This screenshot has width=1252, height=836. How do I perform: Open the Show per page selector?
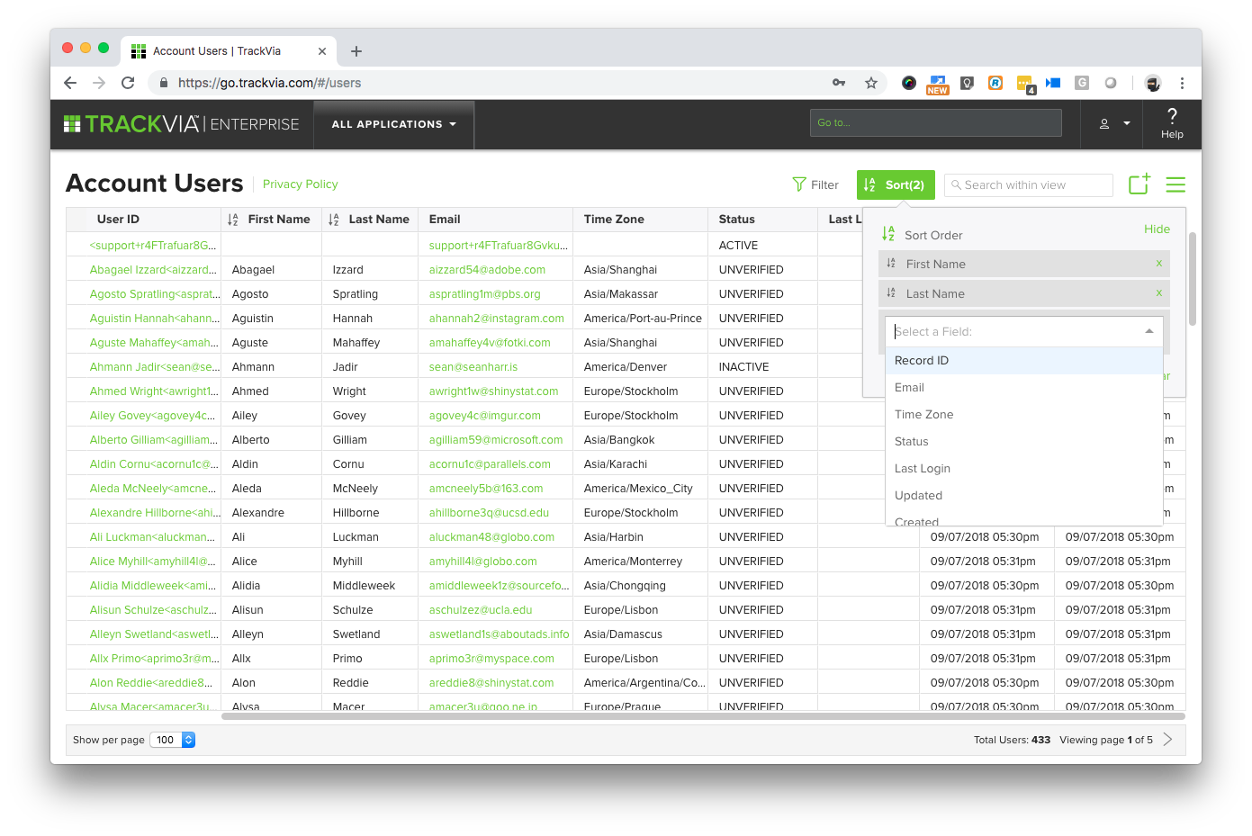tap(172, 740)
